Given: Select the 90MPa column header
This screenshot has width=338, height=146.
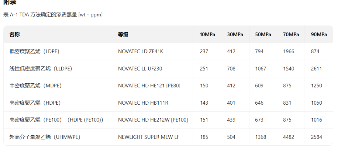Looking at the screenshot, I should pyautogui.click(x=319, y=34).
